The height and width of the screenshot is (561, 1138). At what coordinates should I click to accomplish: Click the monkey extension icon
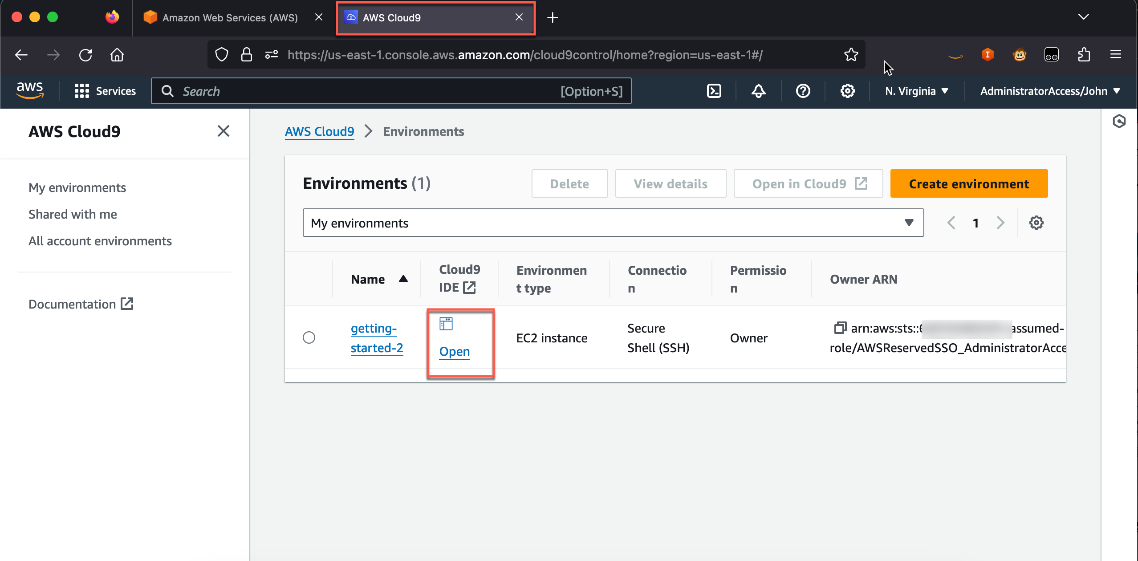point(1020,55)
